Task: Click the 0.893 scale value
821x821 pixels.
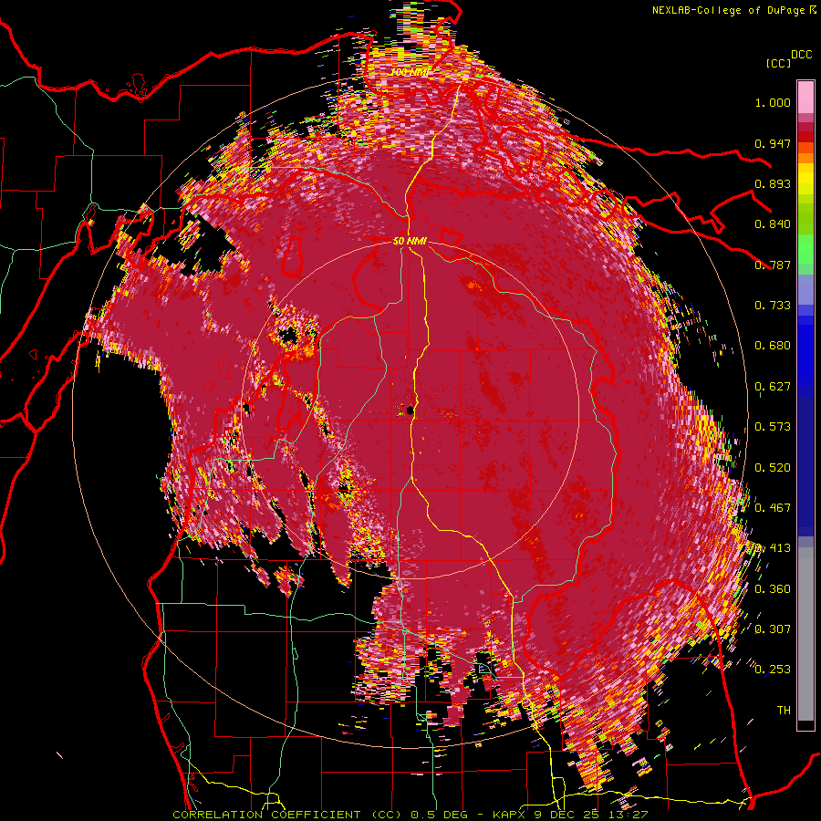Action: 773,183
